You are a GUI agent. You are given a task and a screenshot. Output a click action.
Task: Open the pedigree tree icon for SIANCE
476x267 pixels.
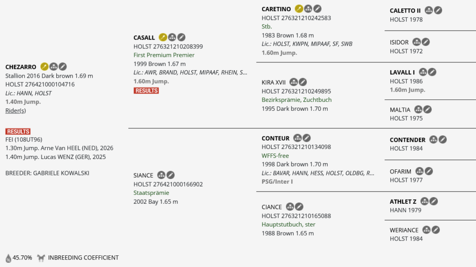[x=161, y=175]
